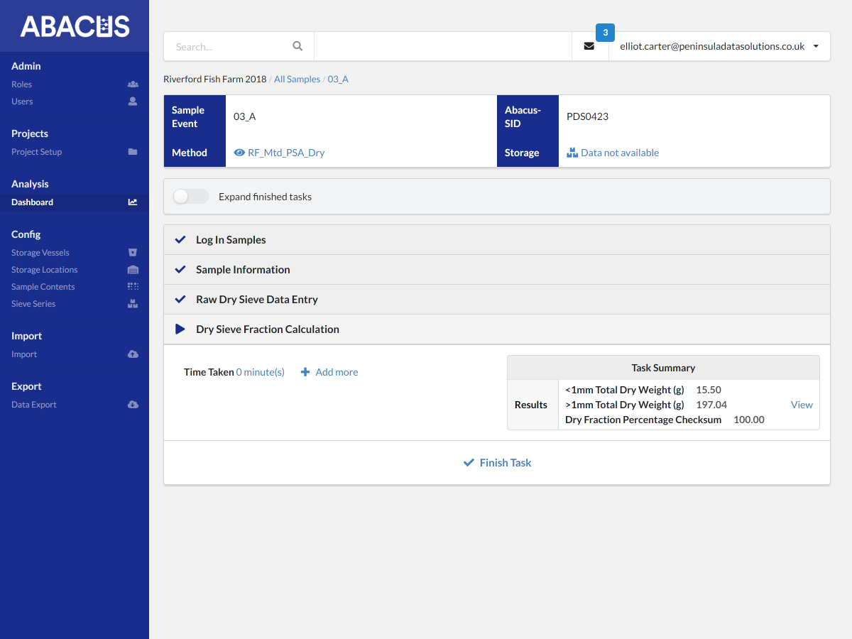Click the checkmark next to Raw Dry Sieve Data Entry
The image size is (852, 639).
pos(180,300)
